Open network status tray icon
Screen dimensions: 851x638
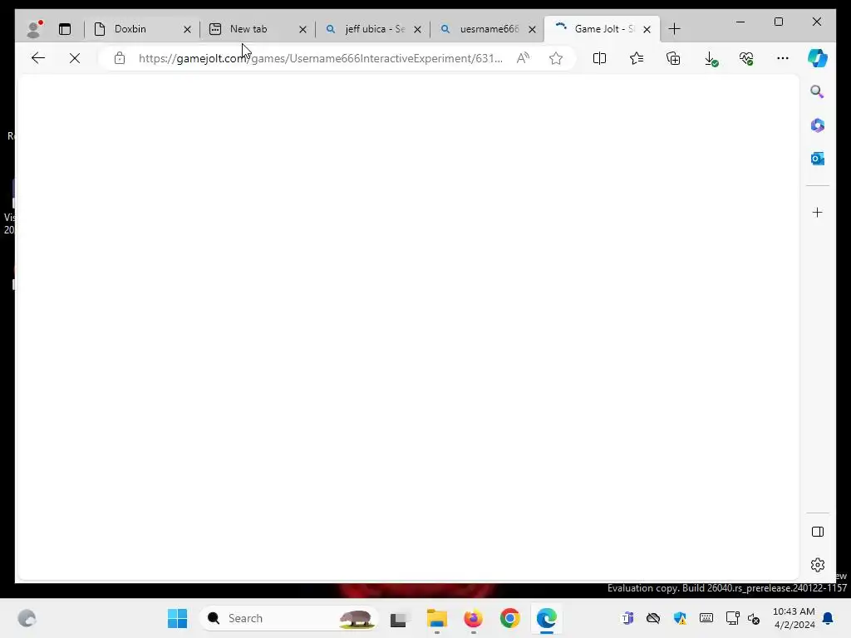click(733, 618)
